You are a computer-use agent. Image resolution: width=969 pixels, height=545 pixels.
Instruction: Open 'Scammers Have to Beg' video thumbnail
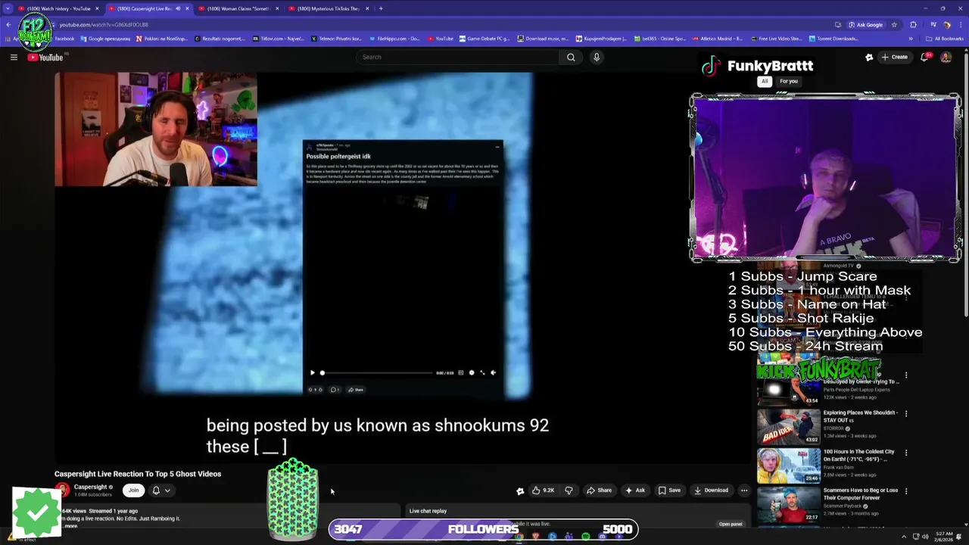789,504
